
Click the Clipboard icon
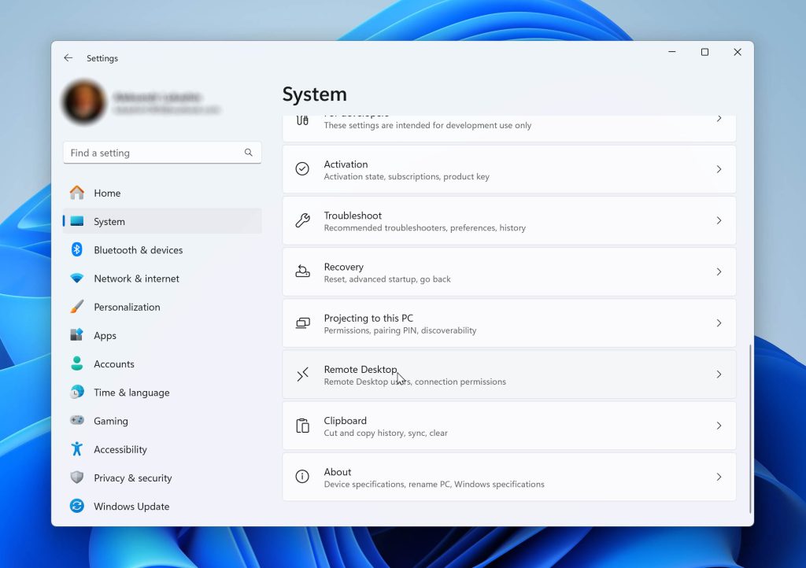[x=302, y=425]
